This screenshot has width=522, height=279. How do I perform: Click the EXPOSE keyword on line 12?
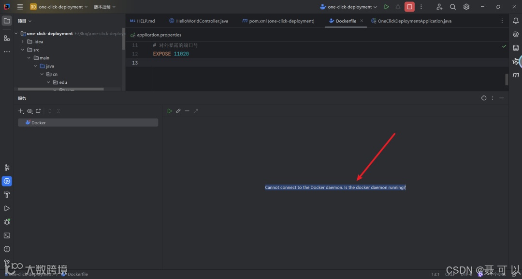162,54
